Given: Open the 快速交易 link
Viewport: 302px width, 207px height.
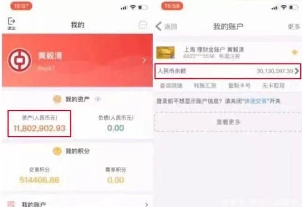Looking at the screenshot, I should [x=256, y=101].
